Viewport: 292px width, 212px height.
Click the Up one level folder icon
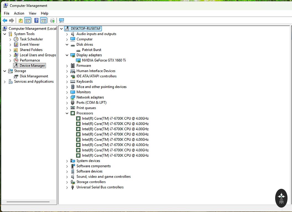click(x=21, y=20)
